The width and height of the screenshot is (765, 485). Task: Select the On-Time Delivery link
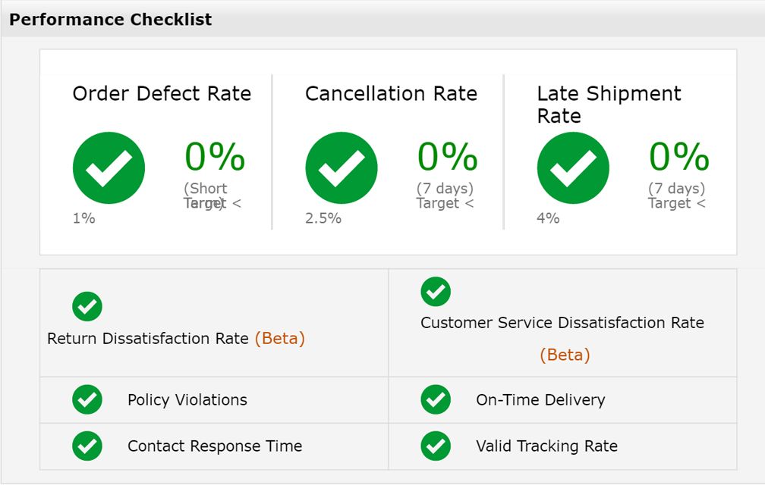click(540, 400)
